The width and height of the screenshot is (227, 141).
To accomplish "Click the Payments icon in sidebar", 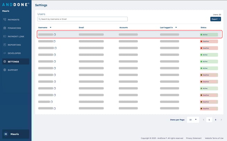I will (x=5, y=20).
